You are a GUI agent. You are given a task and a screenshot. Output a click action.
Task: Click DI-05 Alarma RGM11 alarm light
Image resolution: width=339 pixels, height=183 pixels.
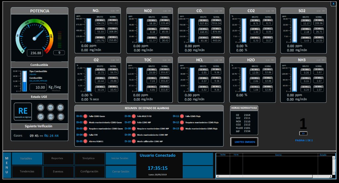tap(85, 141)
